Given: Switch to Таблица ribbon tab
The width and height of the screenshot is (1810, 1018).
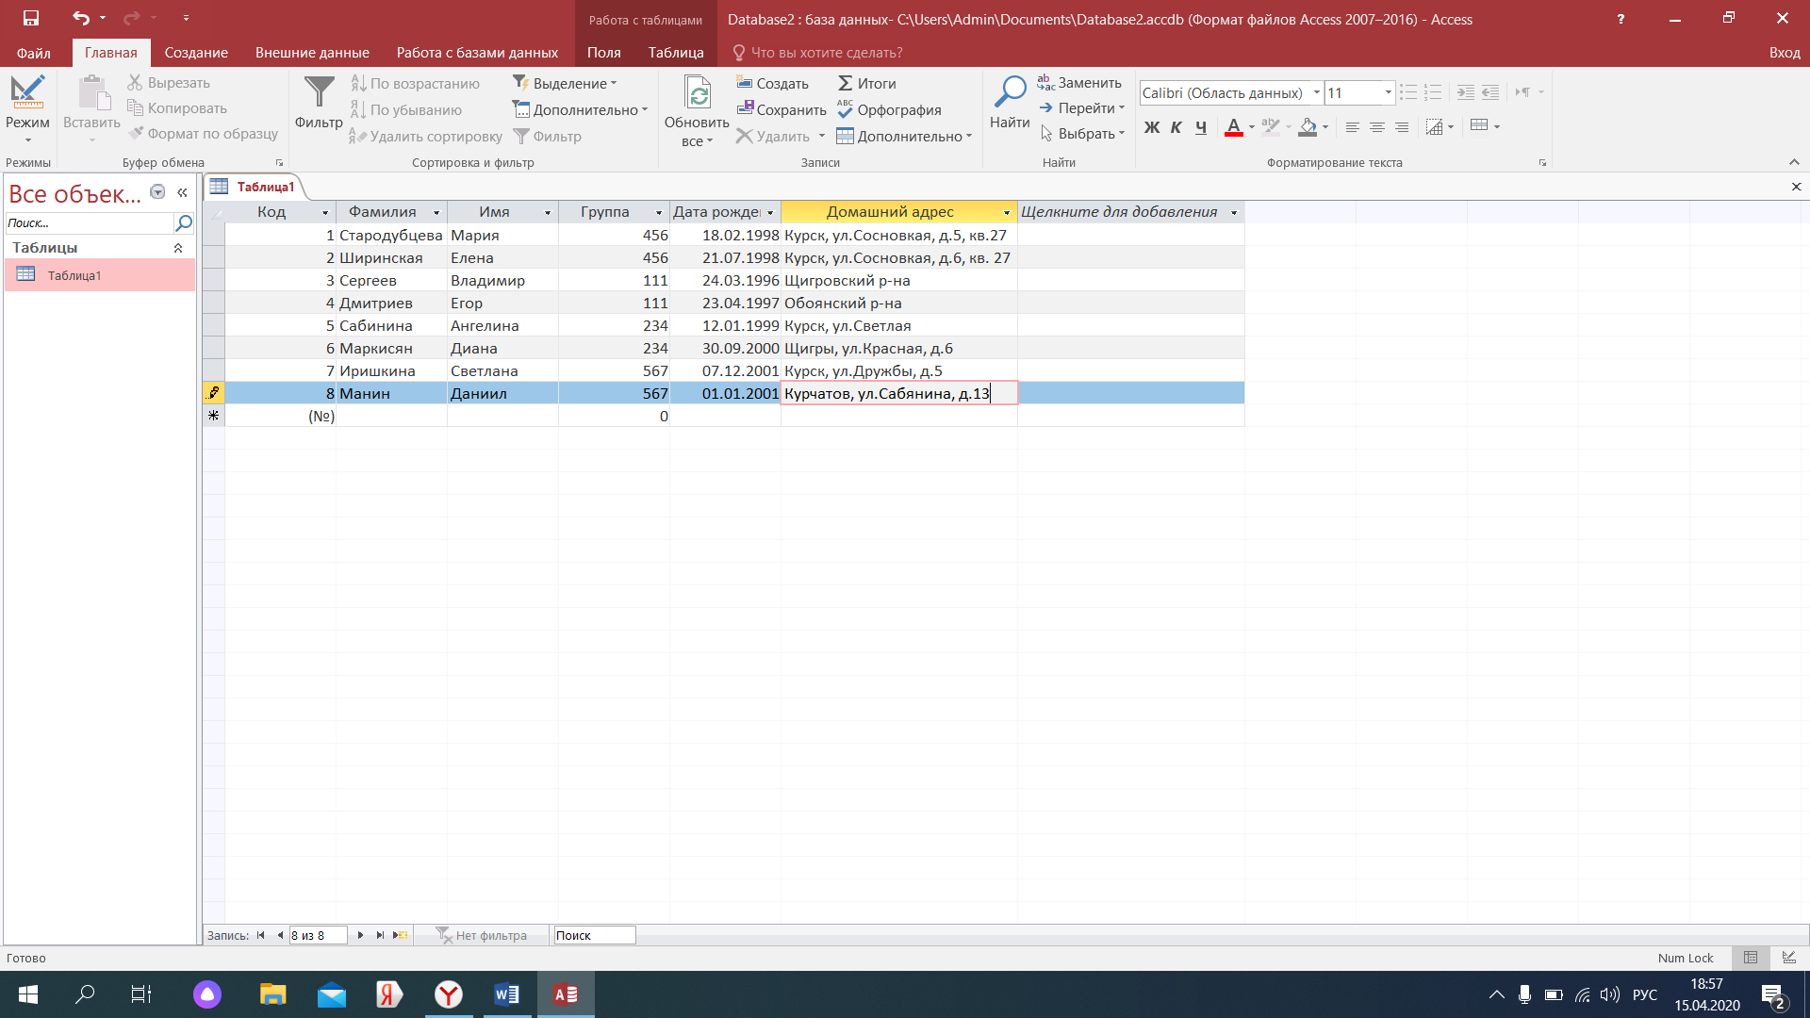Looking at the screenshot, I should pos(676,53).
